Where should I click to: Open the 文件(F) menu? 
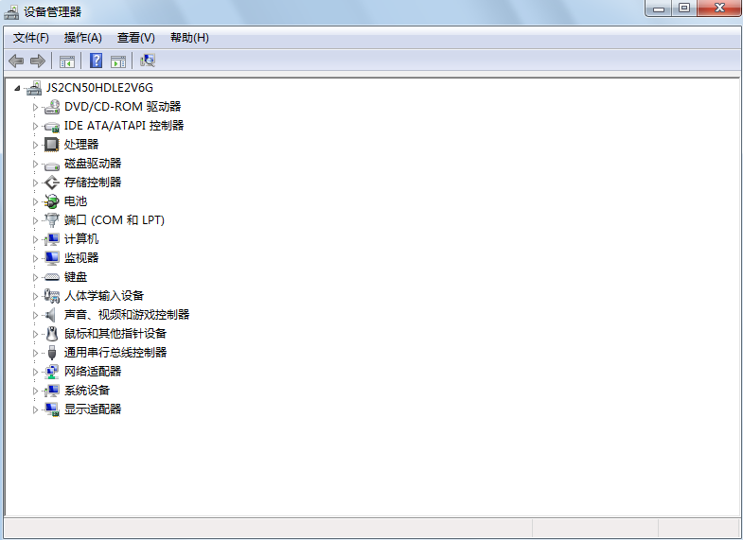click(x=31, y=38)
